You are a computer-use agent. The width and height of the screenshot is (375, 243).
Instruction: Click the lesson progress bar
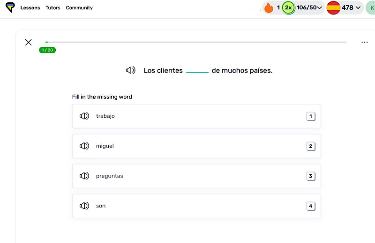(x=196, y=42)
